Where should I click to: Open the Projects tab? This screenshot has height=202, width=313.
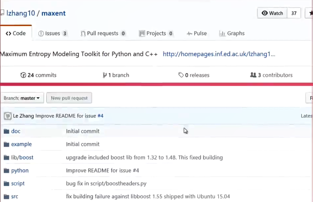click(156, 33)
